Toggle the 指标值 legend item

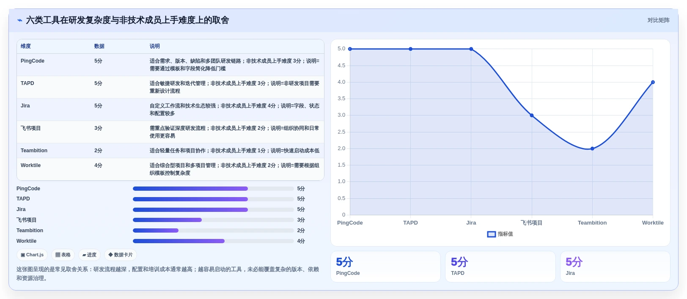[500, 234]
